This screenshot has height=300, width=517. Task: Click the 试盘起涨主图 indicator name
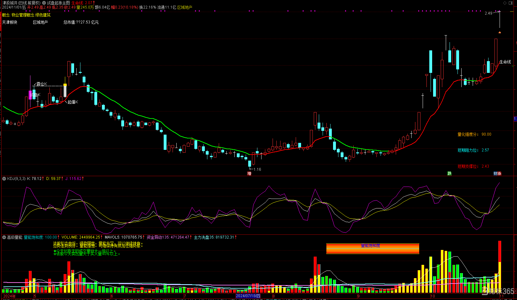59,3
